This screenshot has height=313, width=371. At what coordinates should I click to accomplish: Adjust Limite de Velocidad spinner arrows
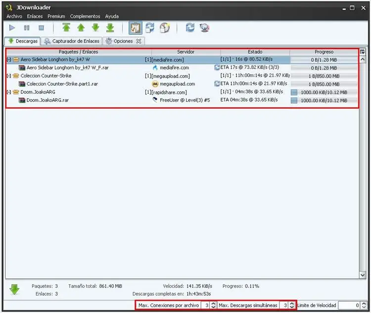[364, 306]
